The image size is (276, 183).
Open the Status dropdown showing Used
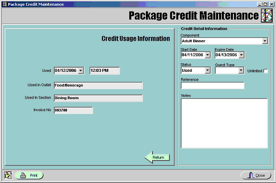pyautogui.click(x=207, y=70)
